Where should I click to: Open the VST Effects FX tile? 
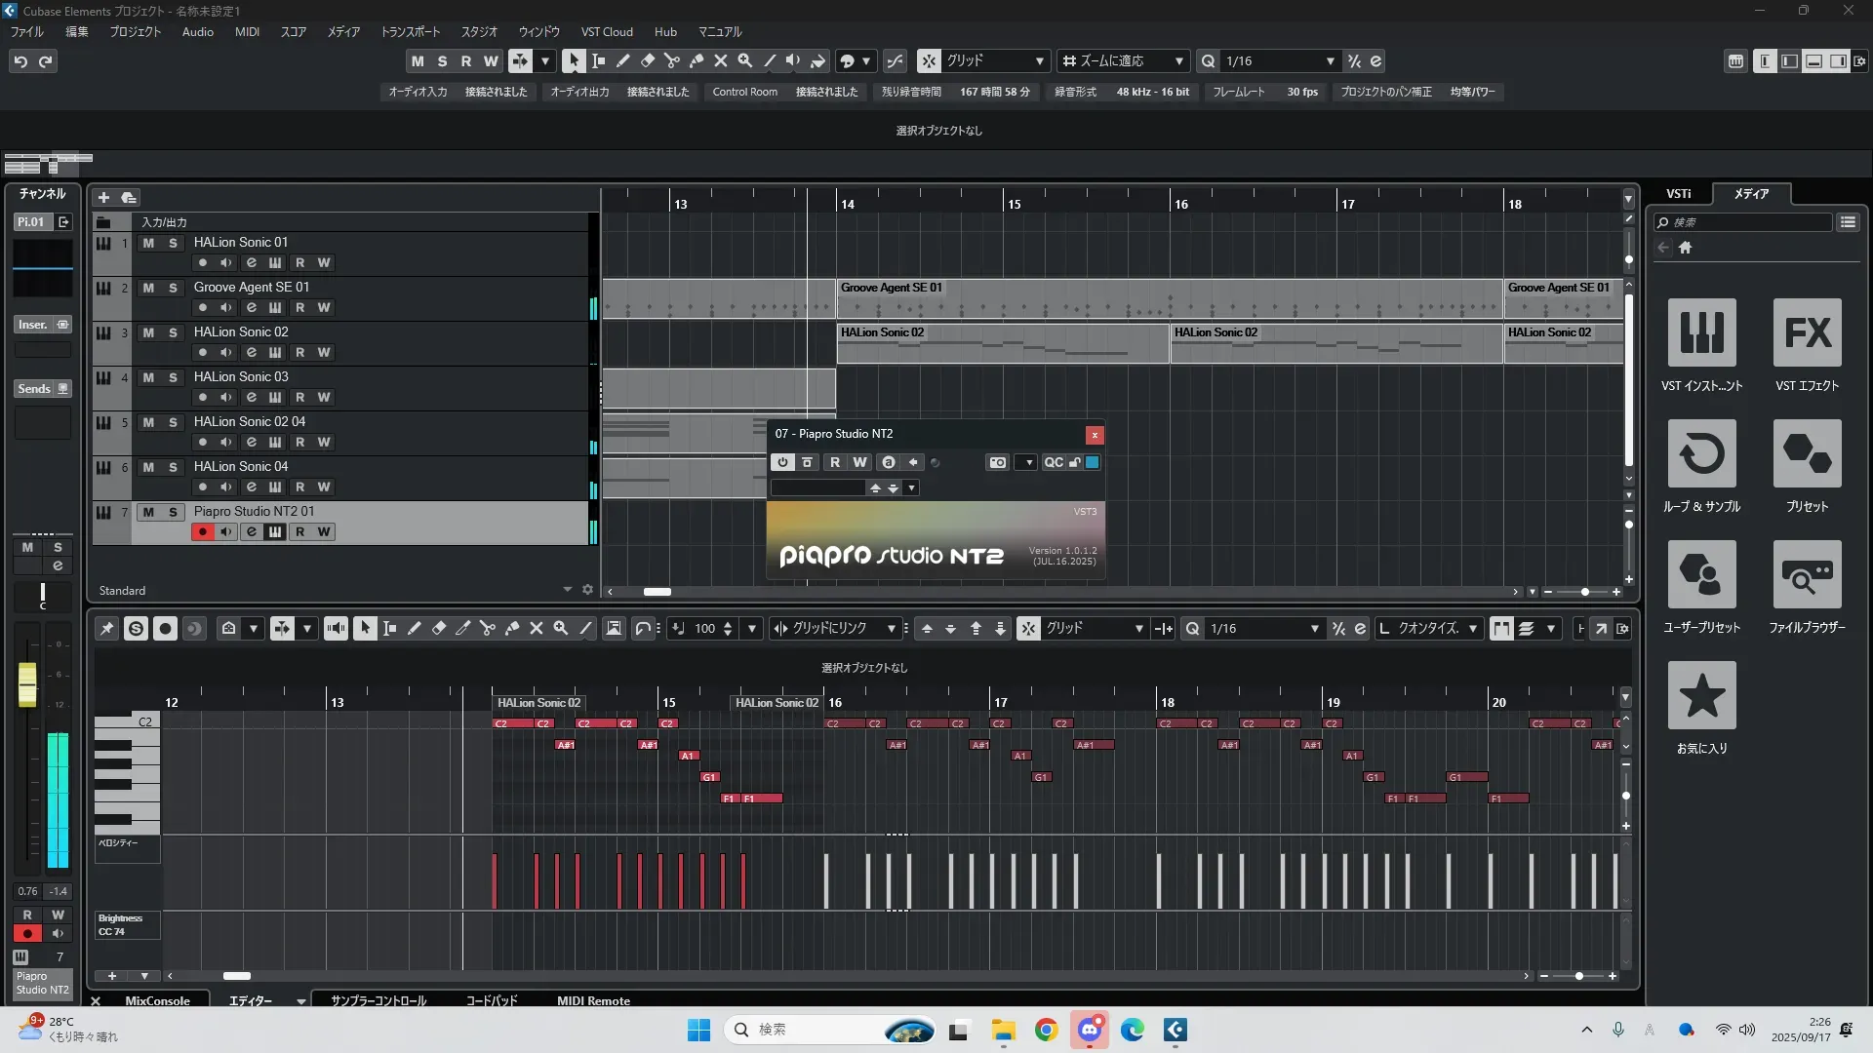[x=1807, y=333]
